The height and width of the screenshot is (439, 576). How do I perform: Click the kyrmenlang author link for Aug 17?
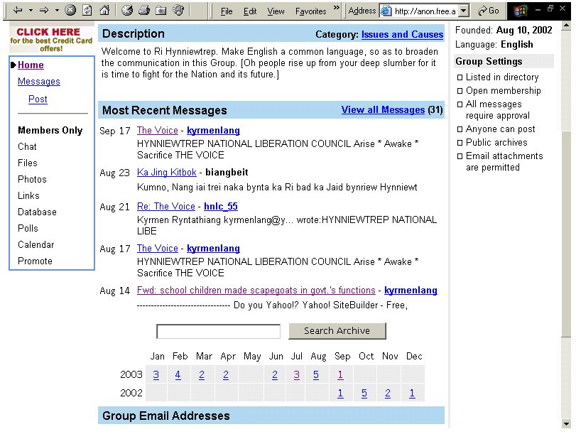[213, 249]
